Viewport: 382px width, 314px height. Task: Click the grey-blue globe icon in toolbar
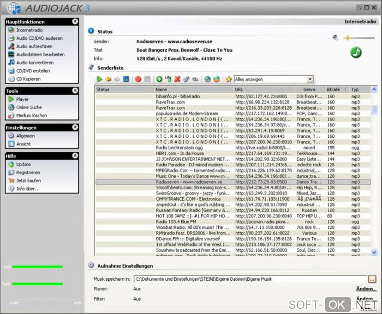(x=207, y=79)
